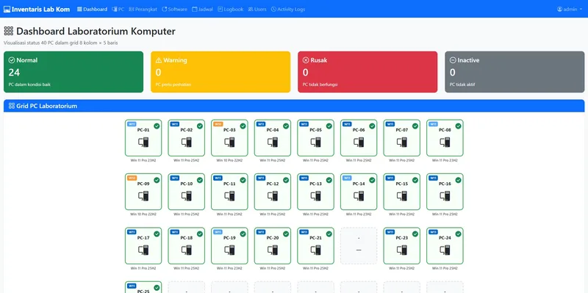The height and width of the screenshot is (293, 588).
Task: Click the grid icon beside the dashboard title
Action: [x=9, y=31]
